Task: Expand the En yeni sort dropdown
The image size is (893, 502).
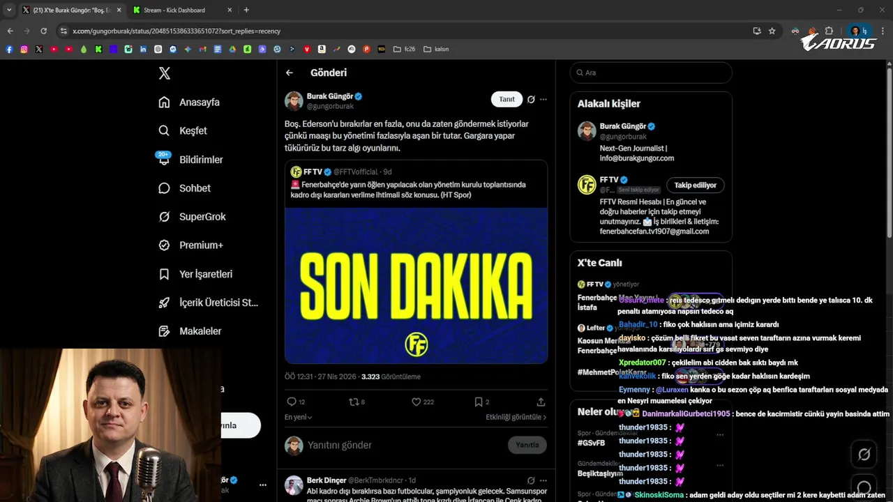Action: click(x=299, y=417)
